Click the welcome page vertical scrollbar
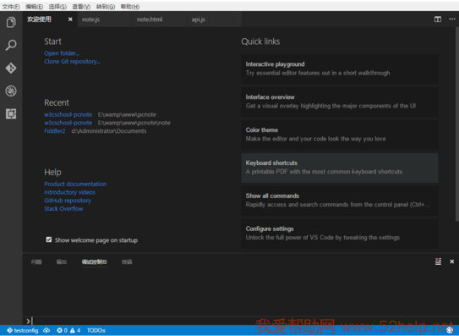This screenshot has width=459, height=336. click(457, 124)
